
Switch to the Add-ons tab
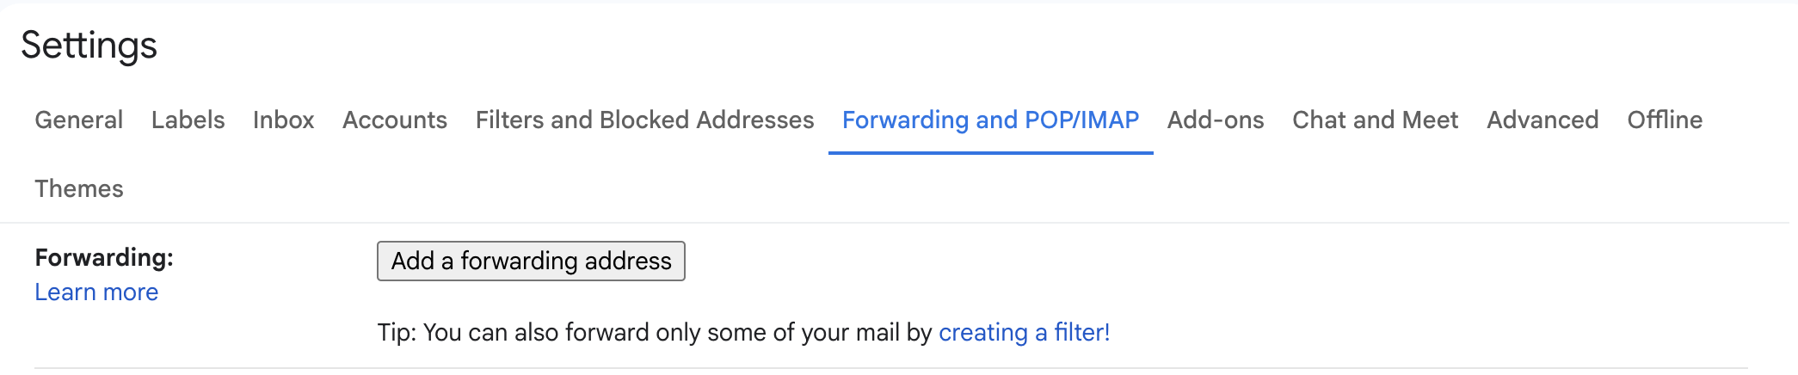pyautogui.click(x=1215, y=120)
